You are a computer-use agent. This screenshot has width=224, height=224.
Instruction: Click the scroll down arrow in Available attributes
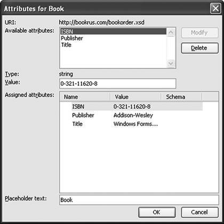pyautogui.click(x=171, y=63)
